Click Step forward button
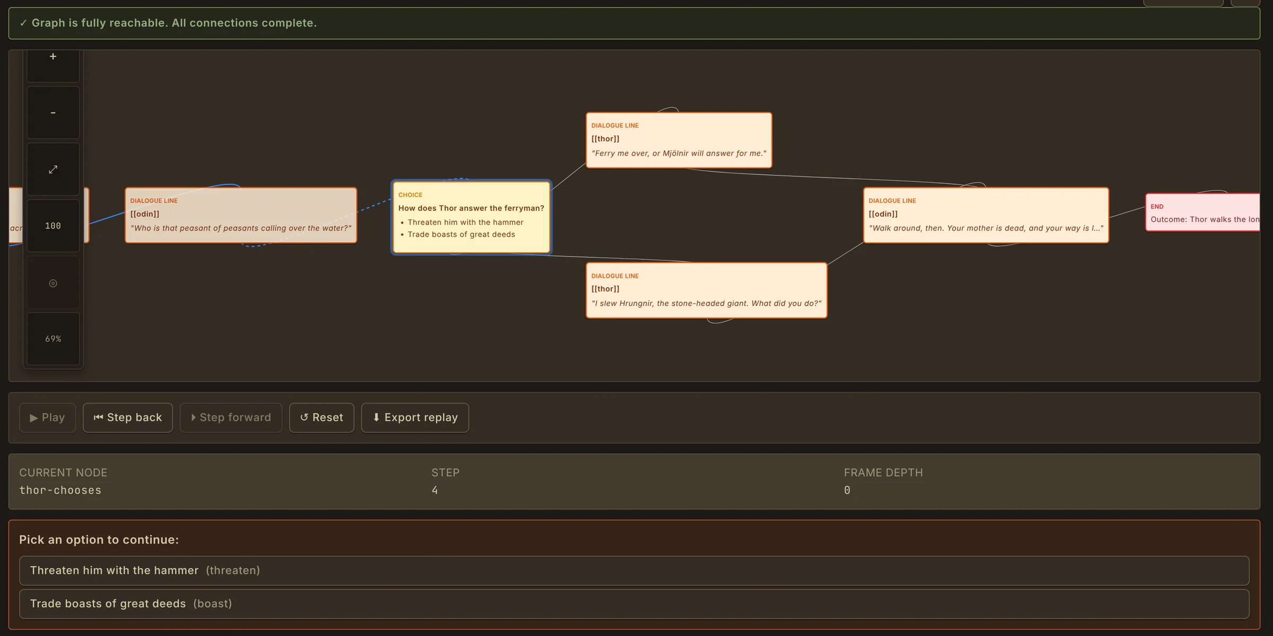1273x636 pixels. pyautogui.click(x=231, y=418)
